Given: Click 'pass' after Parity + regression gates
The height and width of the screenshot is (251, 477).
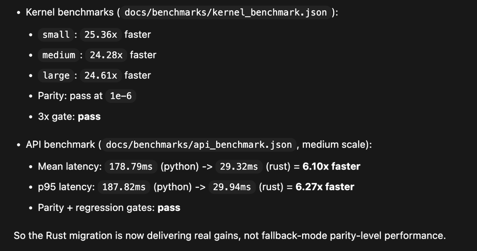Looking at the screenshot, I should (169, 208).
